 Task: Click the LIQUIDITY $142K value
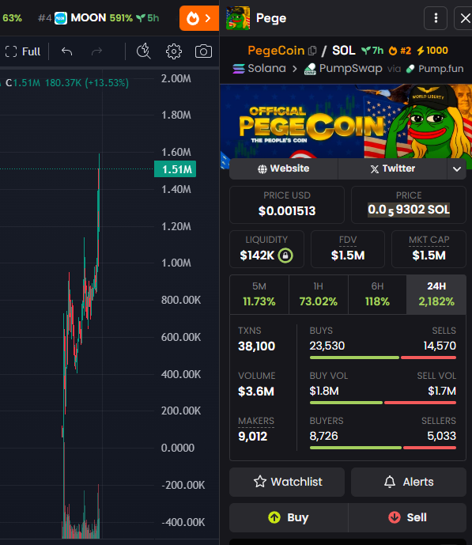[257, 255]
